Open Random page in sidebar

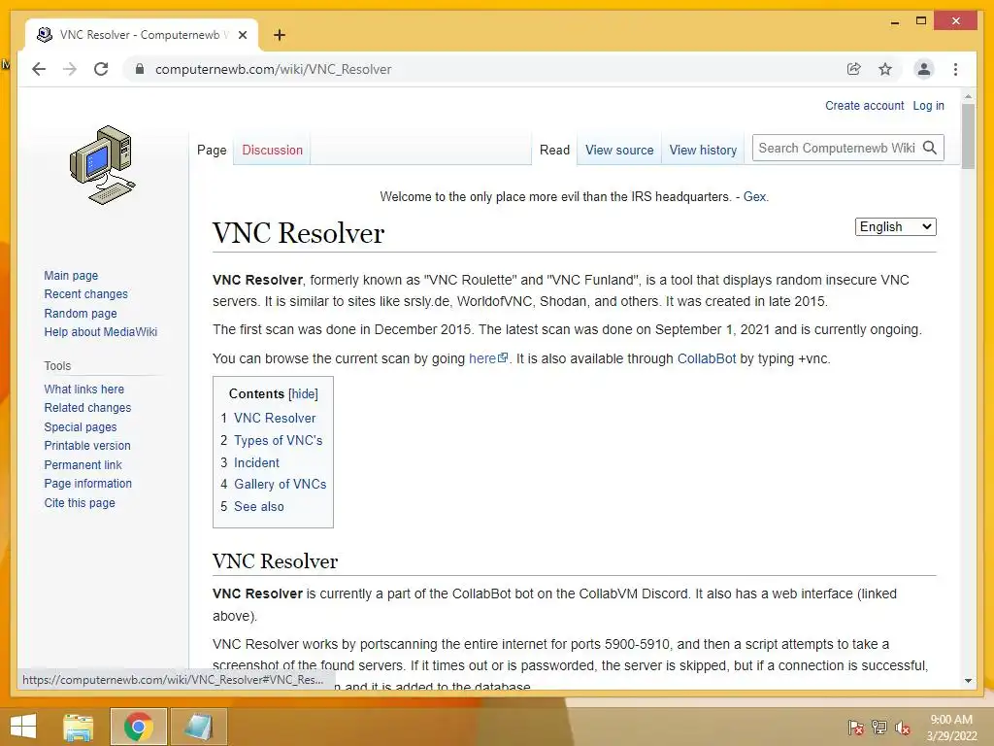81,314
